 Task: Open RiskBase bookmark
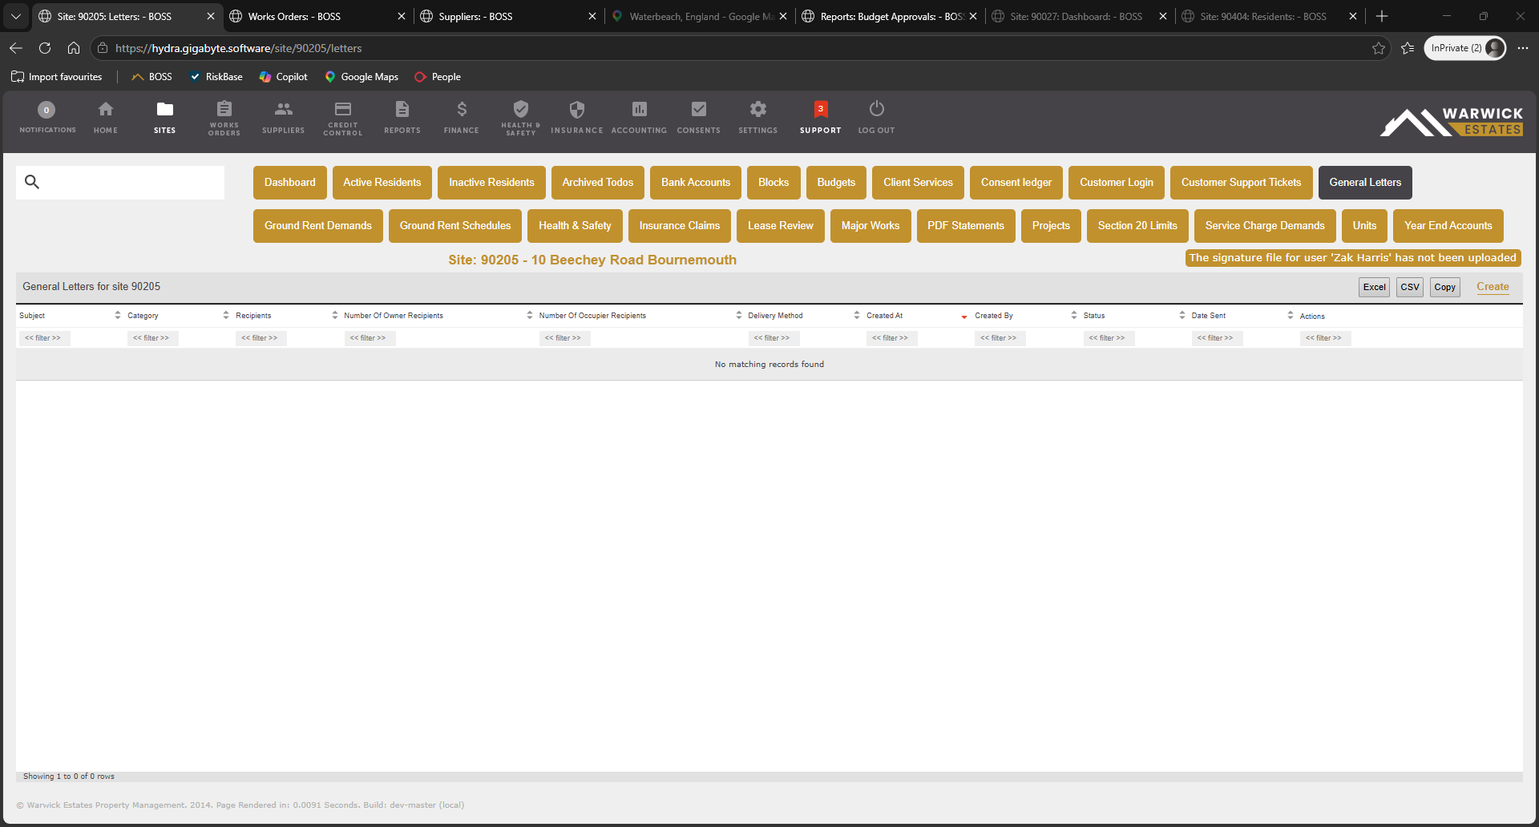[216, 77]
